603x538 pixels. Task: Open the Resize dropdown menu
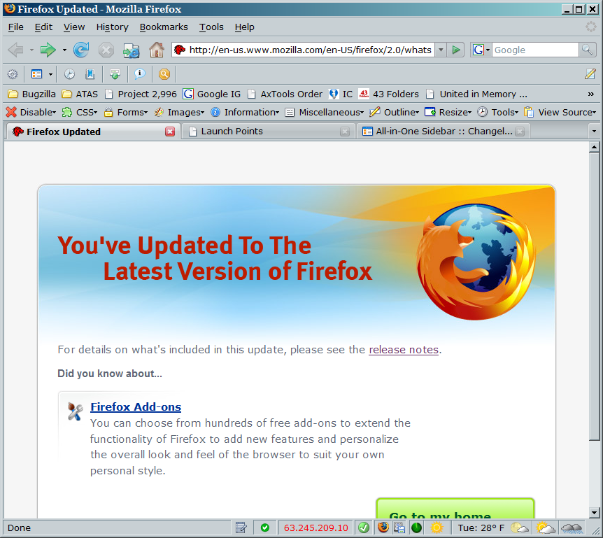coord(448,113)
